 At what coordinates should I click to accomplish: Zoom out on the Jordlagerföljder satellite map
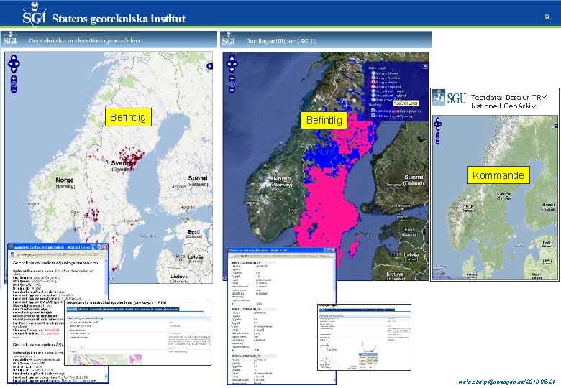[x=232, y=90]
